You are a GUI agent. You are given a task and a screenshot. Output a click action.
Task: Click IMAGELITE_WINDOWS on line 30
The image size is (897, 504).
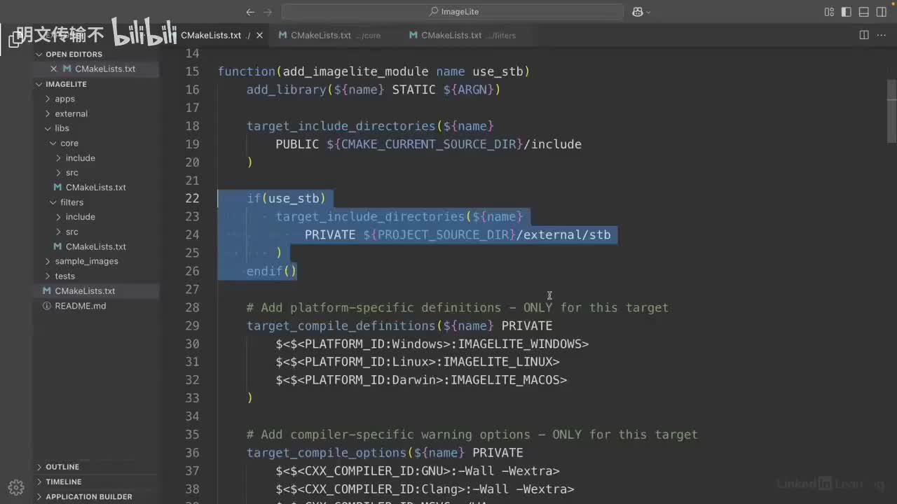coord(520,344)
